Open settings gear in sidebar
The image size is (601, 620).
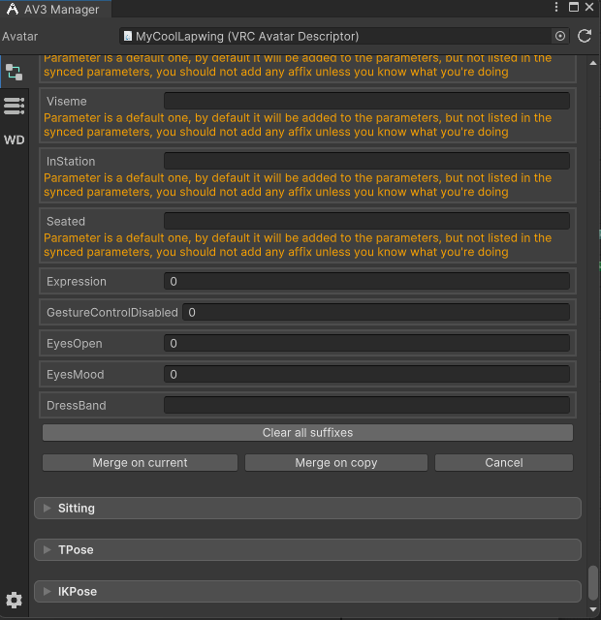pos(14,601)
